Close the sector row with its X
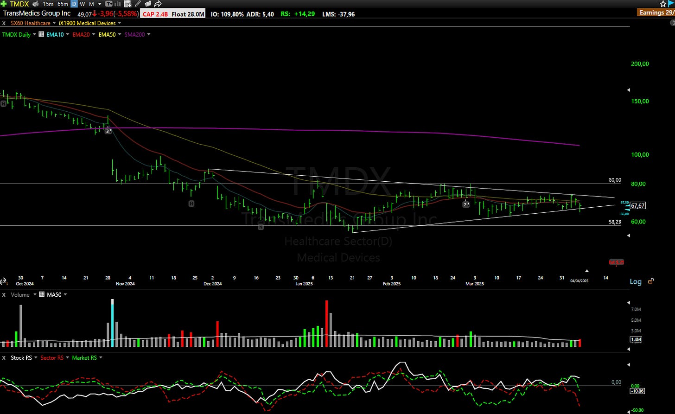This screenshot has width=675, height=414. (x=4, y=23)
